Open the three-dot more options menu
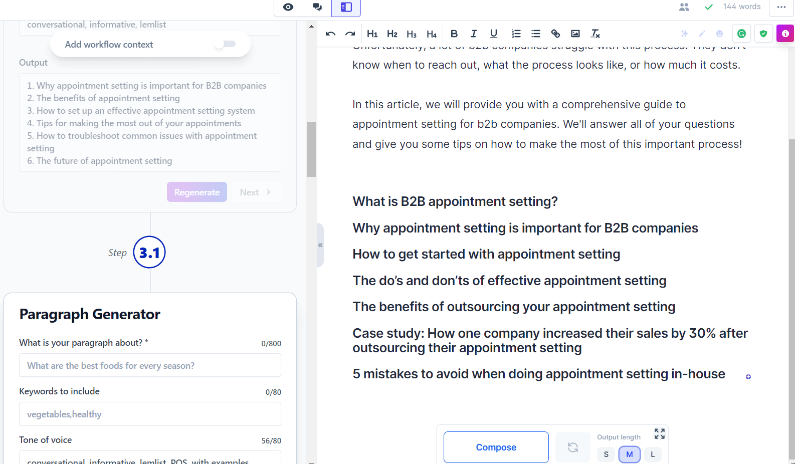Screen dimensions: 795x464 click(781, 7)
